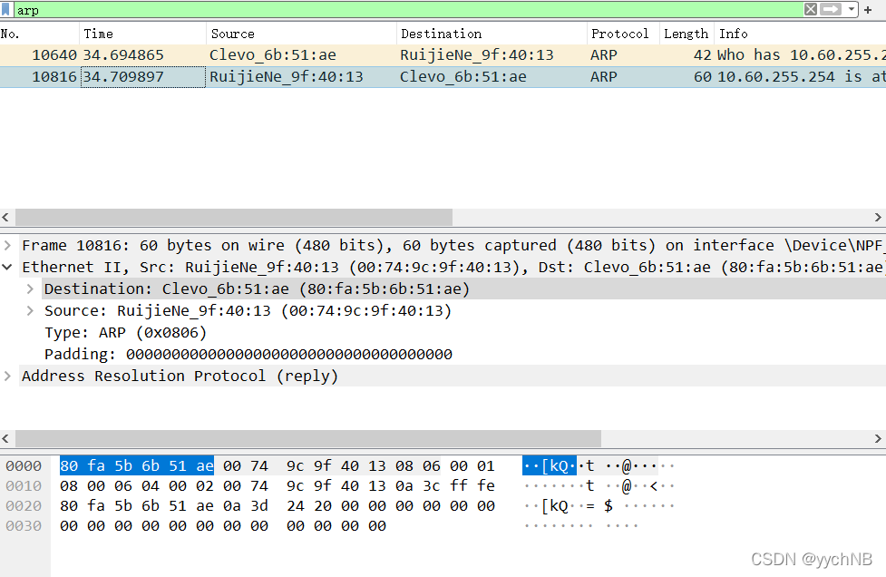Click the packet details horizontal scrollbar thumb
Viewport: 886px width, 577px height.
[x=308, y=438]
